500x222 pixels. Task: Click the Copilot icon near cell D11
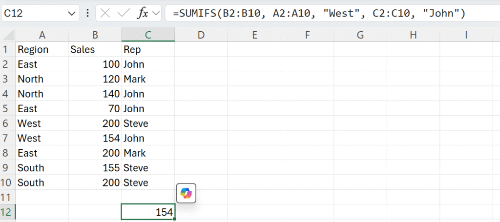click(186, 193)
